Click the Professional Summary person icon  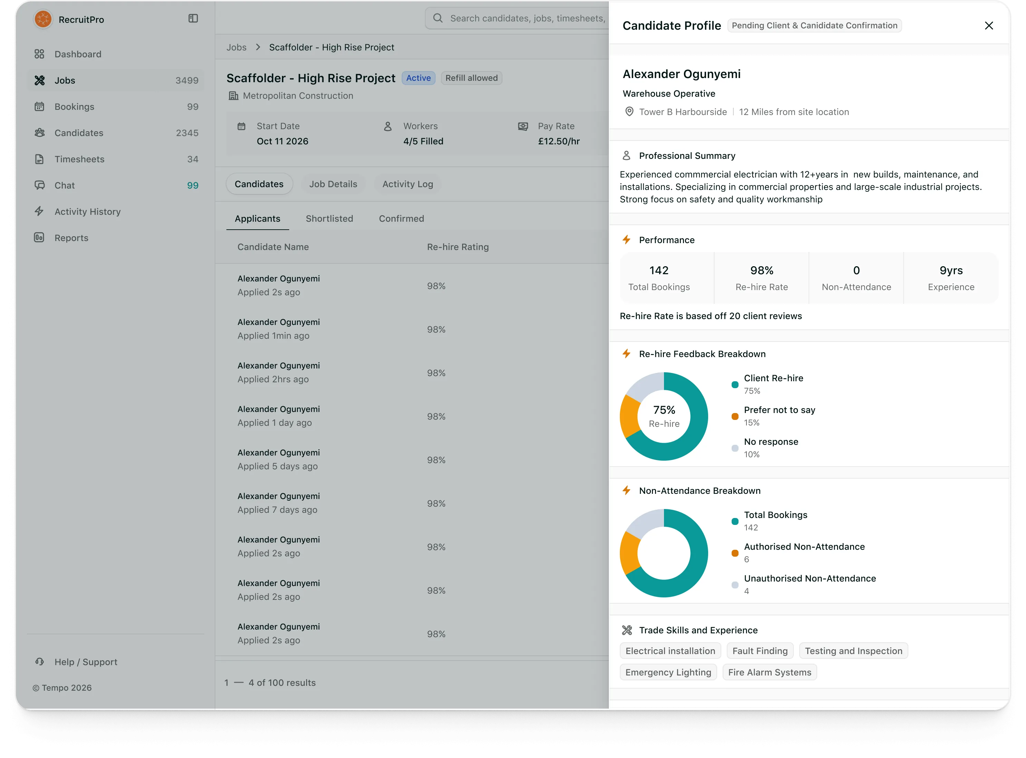pyautogui.click(x=626, y=155)
